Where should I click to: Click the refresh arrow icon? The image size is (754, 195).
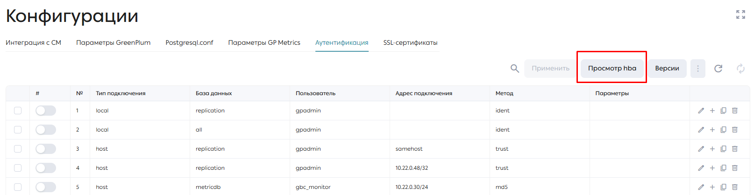(x=718, y=69)
